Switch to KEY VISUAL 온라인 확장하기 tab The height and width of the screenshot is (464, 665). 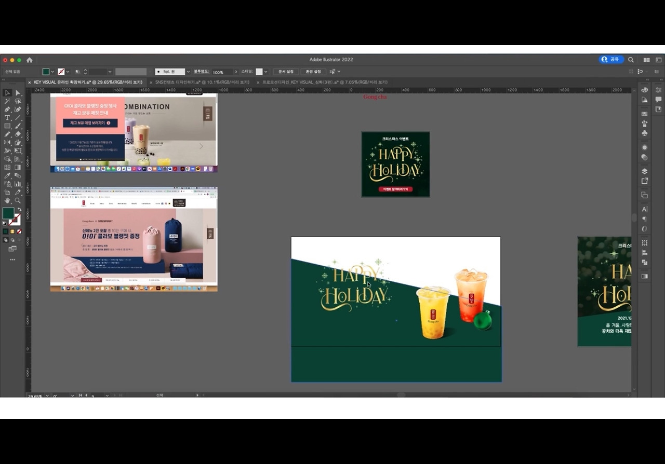coord(88,82)
